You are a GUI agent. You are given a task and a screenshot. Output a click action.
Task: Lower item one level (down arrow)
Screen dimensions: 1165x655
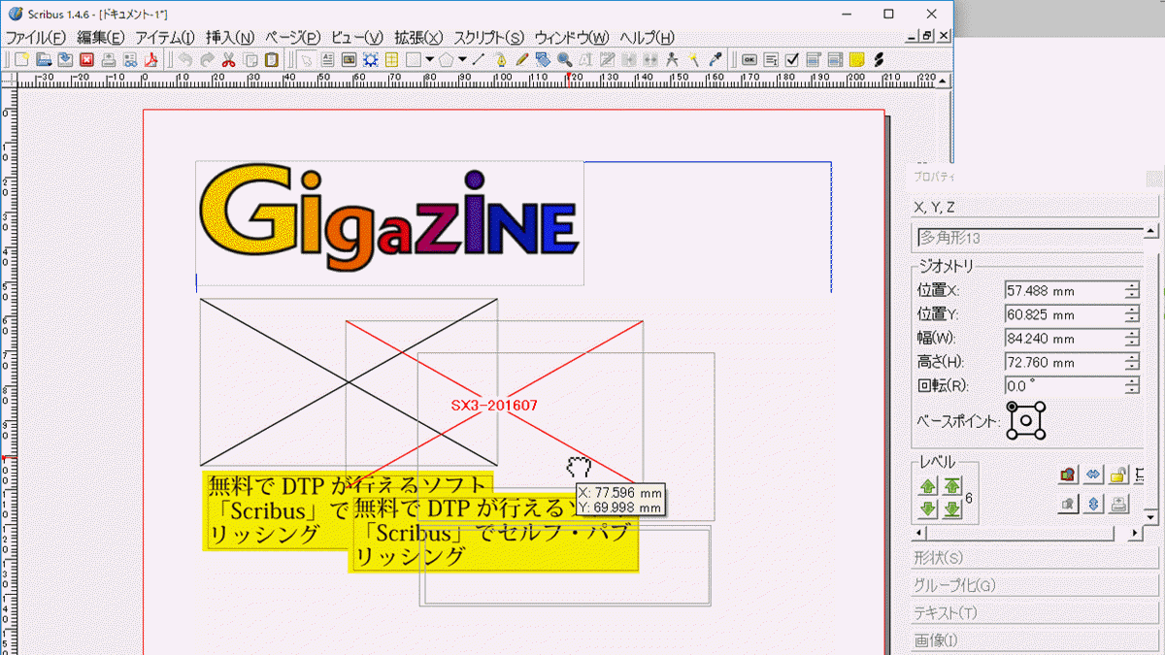(x=928, y=509)
